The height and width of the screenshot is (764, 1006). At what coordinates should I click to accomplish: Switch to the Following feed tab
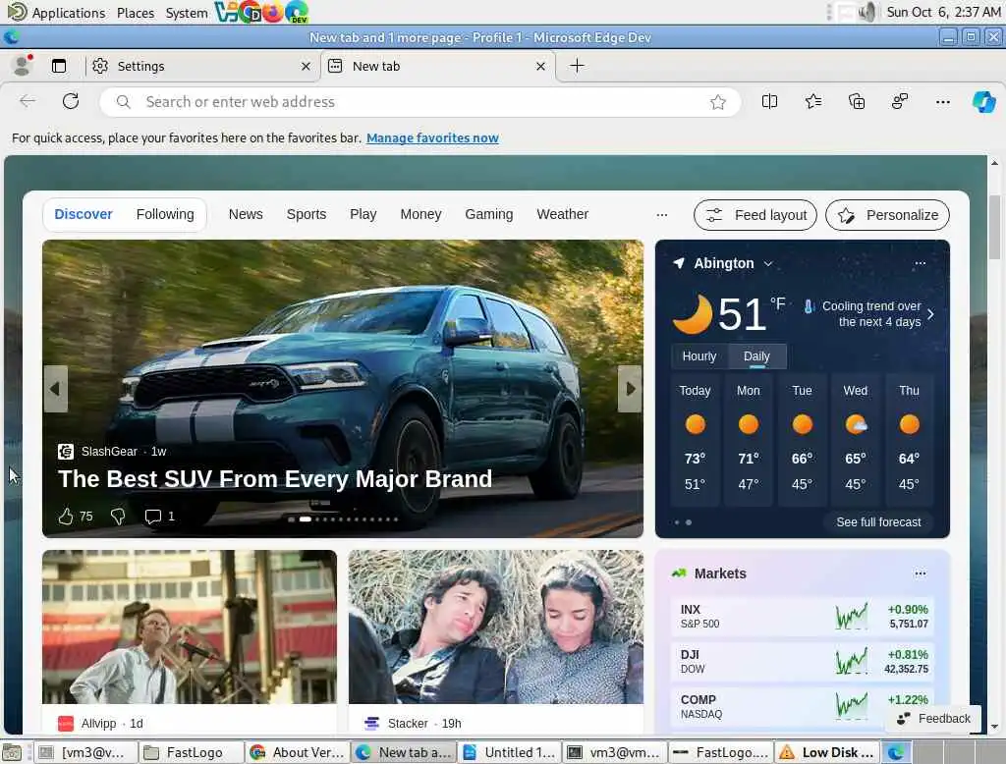click(x=165, y=214)
